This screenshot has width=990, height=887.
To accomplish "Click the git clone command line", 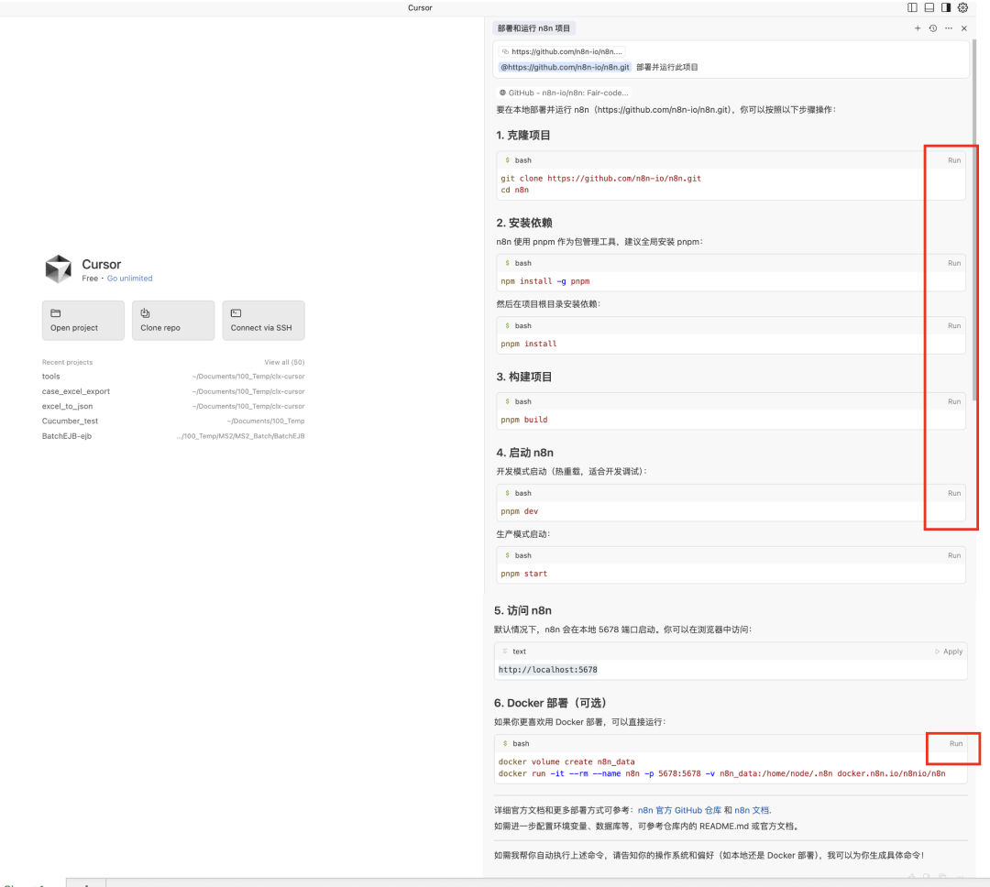I will (x=601, y=179).
